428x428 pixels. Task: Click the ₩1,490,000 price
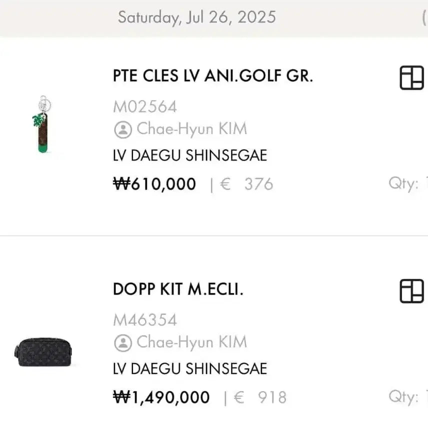coord(161,397)
